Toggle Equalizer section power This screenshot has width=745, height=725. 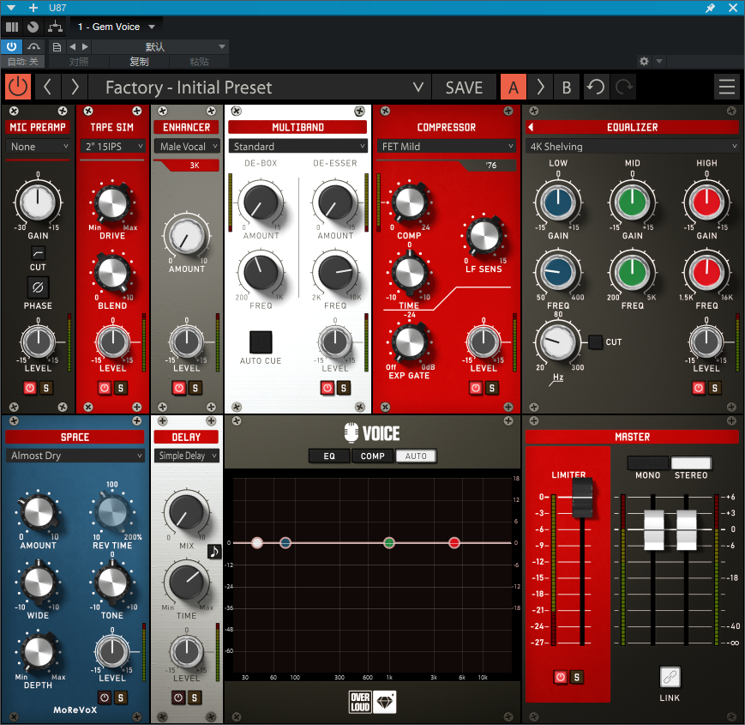pos(699,388)
